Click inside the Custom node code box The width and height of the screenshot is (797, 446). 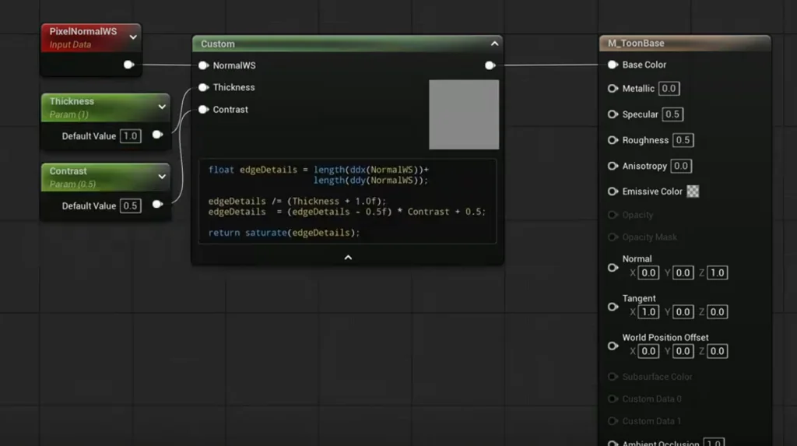pyautogui.click(x=348, y=202)
